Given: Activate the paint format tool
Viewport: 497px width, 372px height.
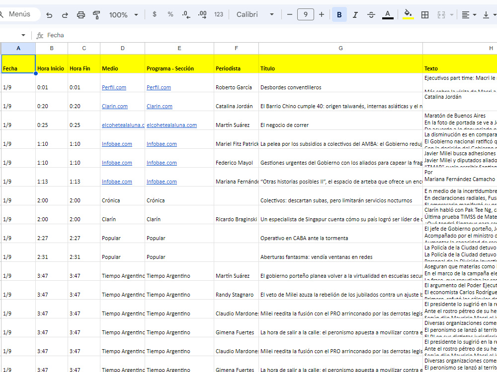Looking at the screenshot, I should coord(96,14).
